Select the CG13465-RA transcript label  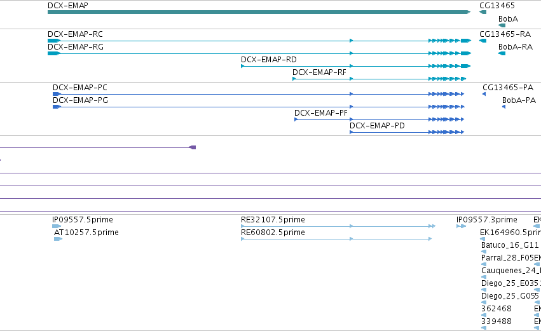tap(505, 34)
